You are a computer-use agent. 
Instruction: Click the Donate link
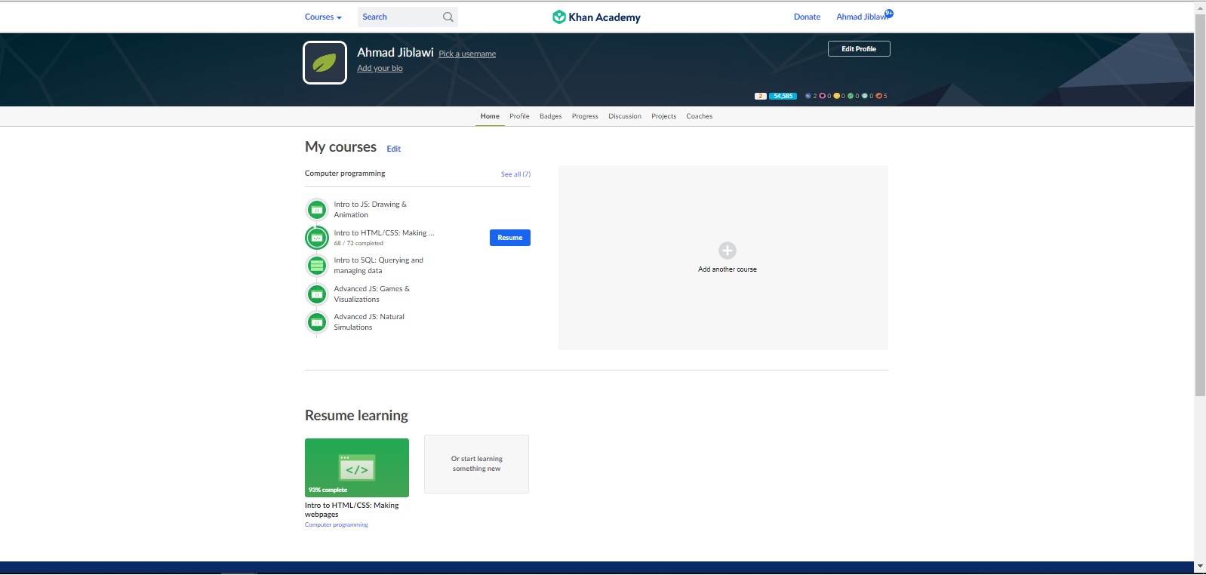click(807, 17)
